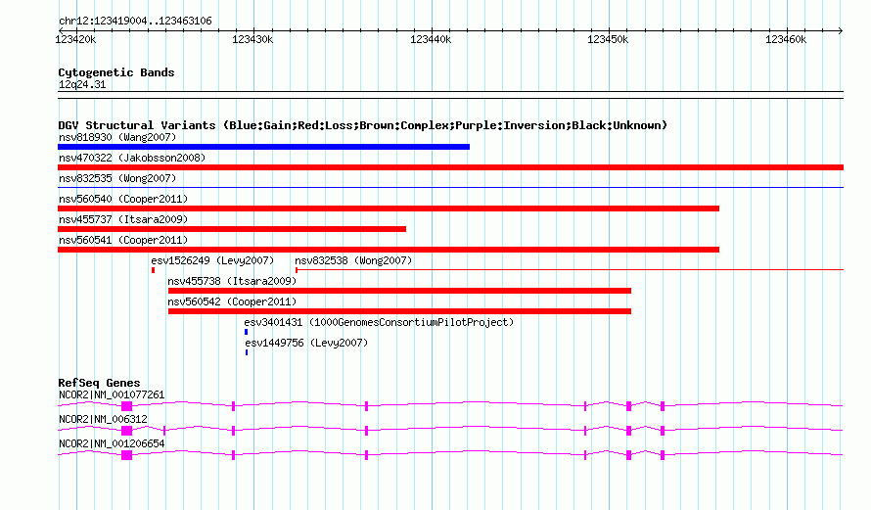Screen dimensions: 871x510
Task: Select the nsv818930 (Wang2007) label
Action: (117, 137)
